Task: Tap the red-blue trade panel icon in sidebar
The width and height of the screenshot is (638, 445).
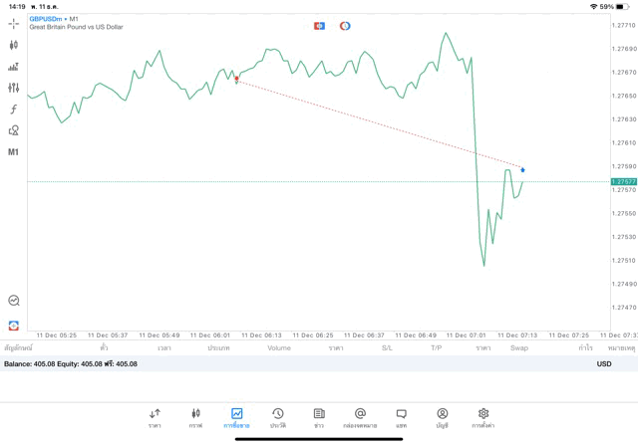Action: pyautogui.click(x=14, y=325)
